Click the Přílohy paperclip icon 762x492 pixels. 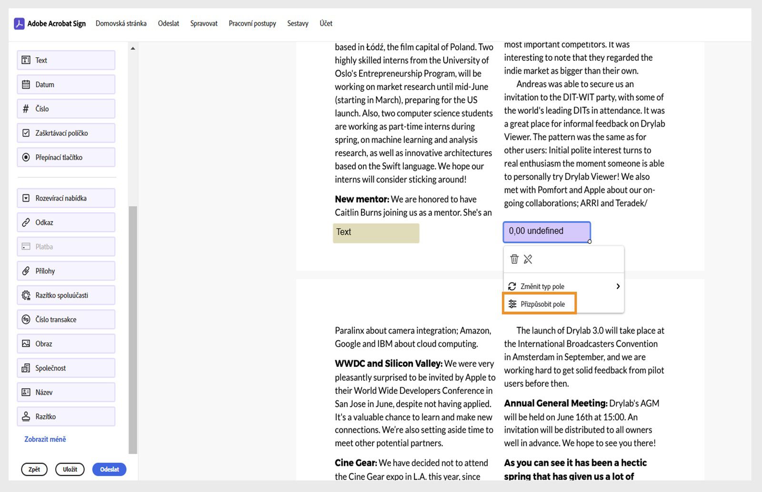[x=26, y=271]
